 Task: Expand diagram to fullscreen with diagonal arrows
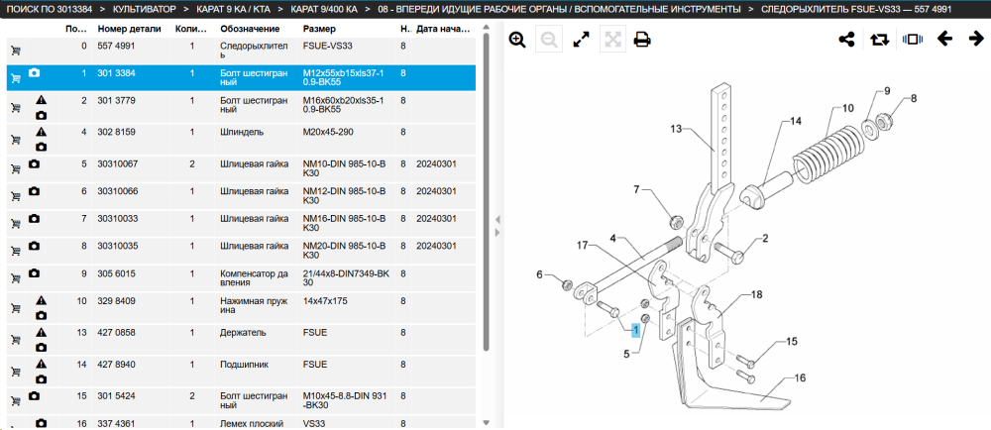[581, 40]
